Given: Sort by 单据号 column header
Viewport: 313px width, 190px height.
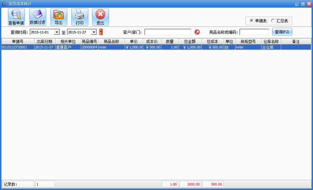Looking at the screenshot, I should point(18,41).
